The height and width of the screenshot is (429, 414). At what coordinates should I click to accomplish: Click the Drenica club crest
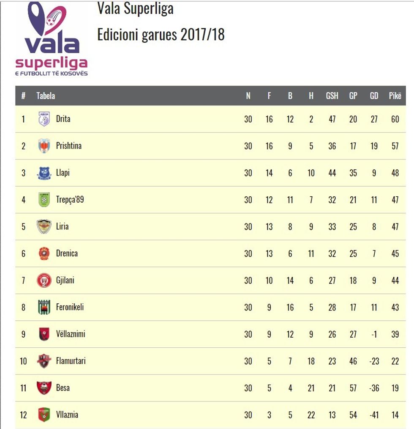[44, 253]
